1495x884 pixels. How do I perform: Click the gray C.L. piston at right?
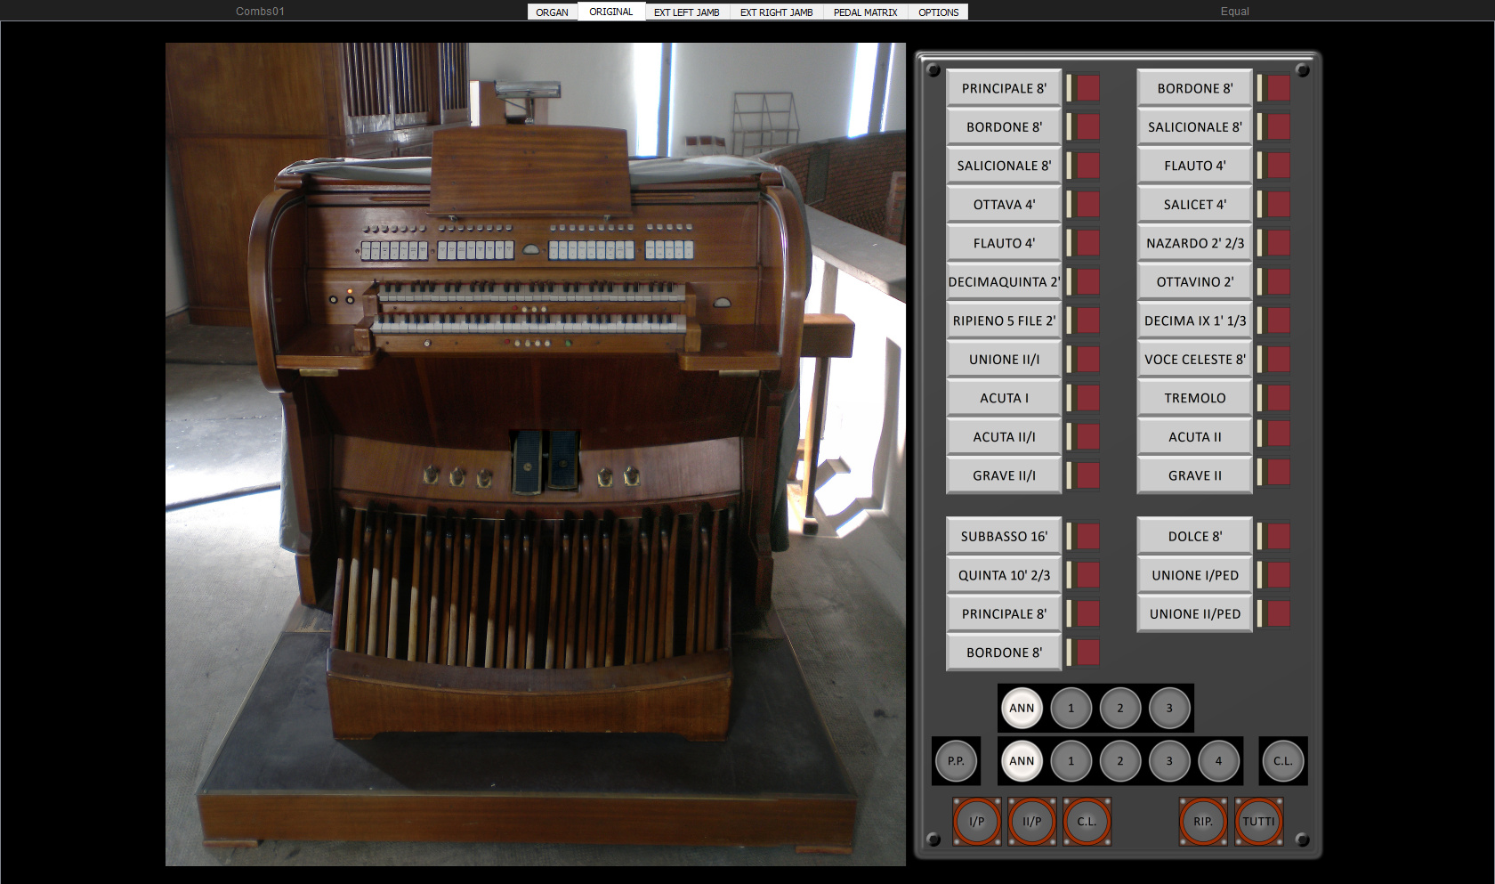click(1282, 760)
